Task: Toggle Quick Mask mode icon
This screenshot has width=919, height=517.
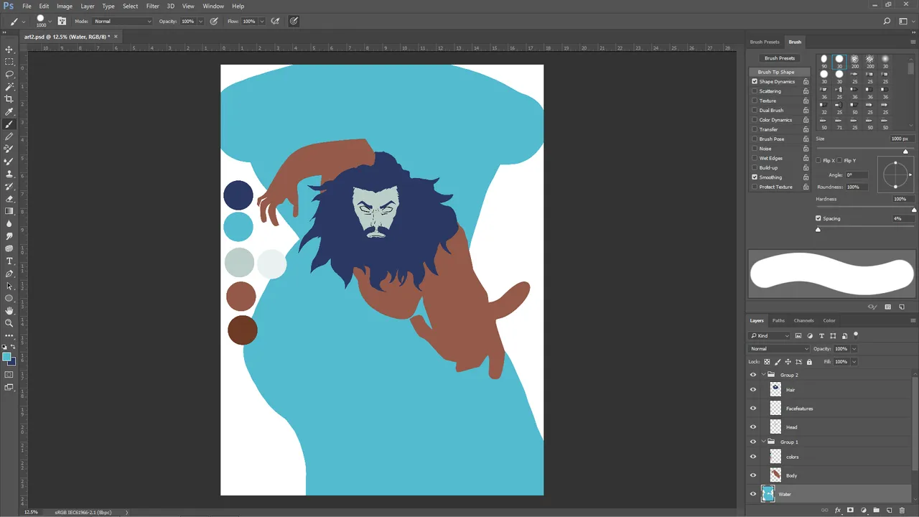Action: 9,375
